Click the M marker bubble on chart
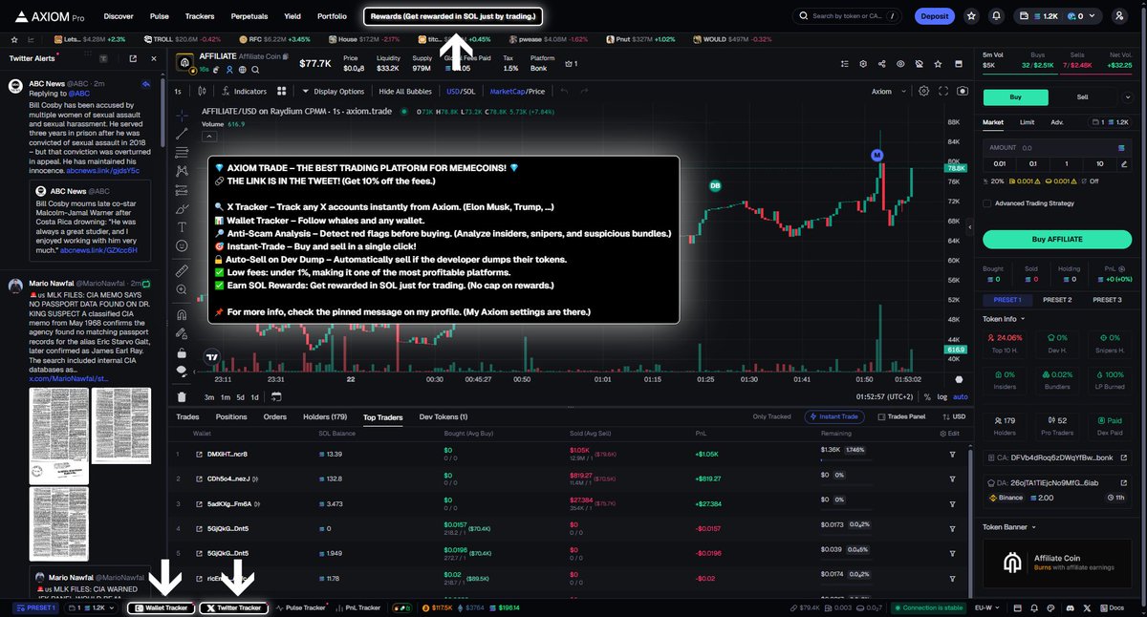Image resolution: width=1147 pixels, height=617 pixels. [876, 155]
